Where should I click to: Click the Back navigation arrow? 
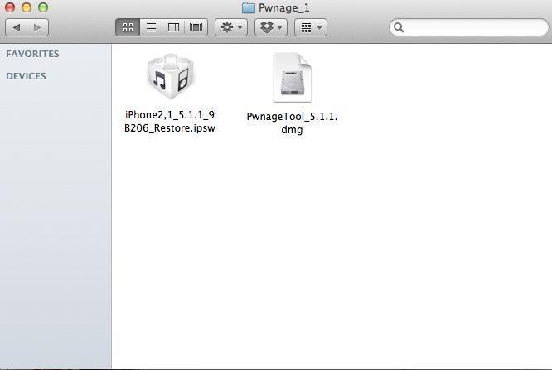tap(17, 27)
